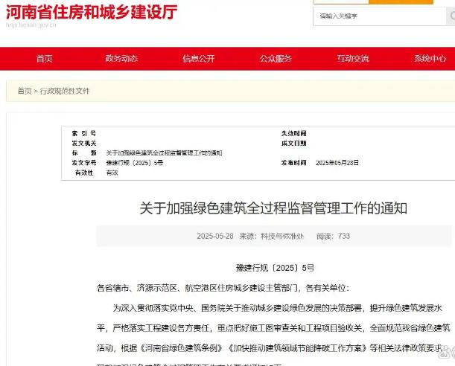Click the 阅读 733 view count

pos(333,236)
